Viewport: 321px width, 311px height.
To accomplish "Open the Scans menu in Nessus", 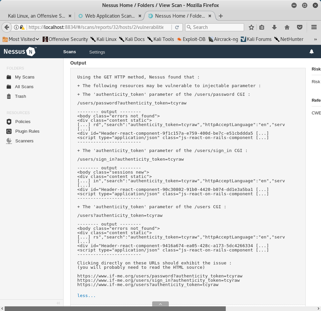I will 70,52.
